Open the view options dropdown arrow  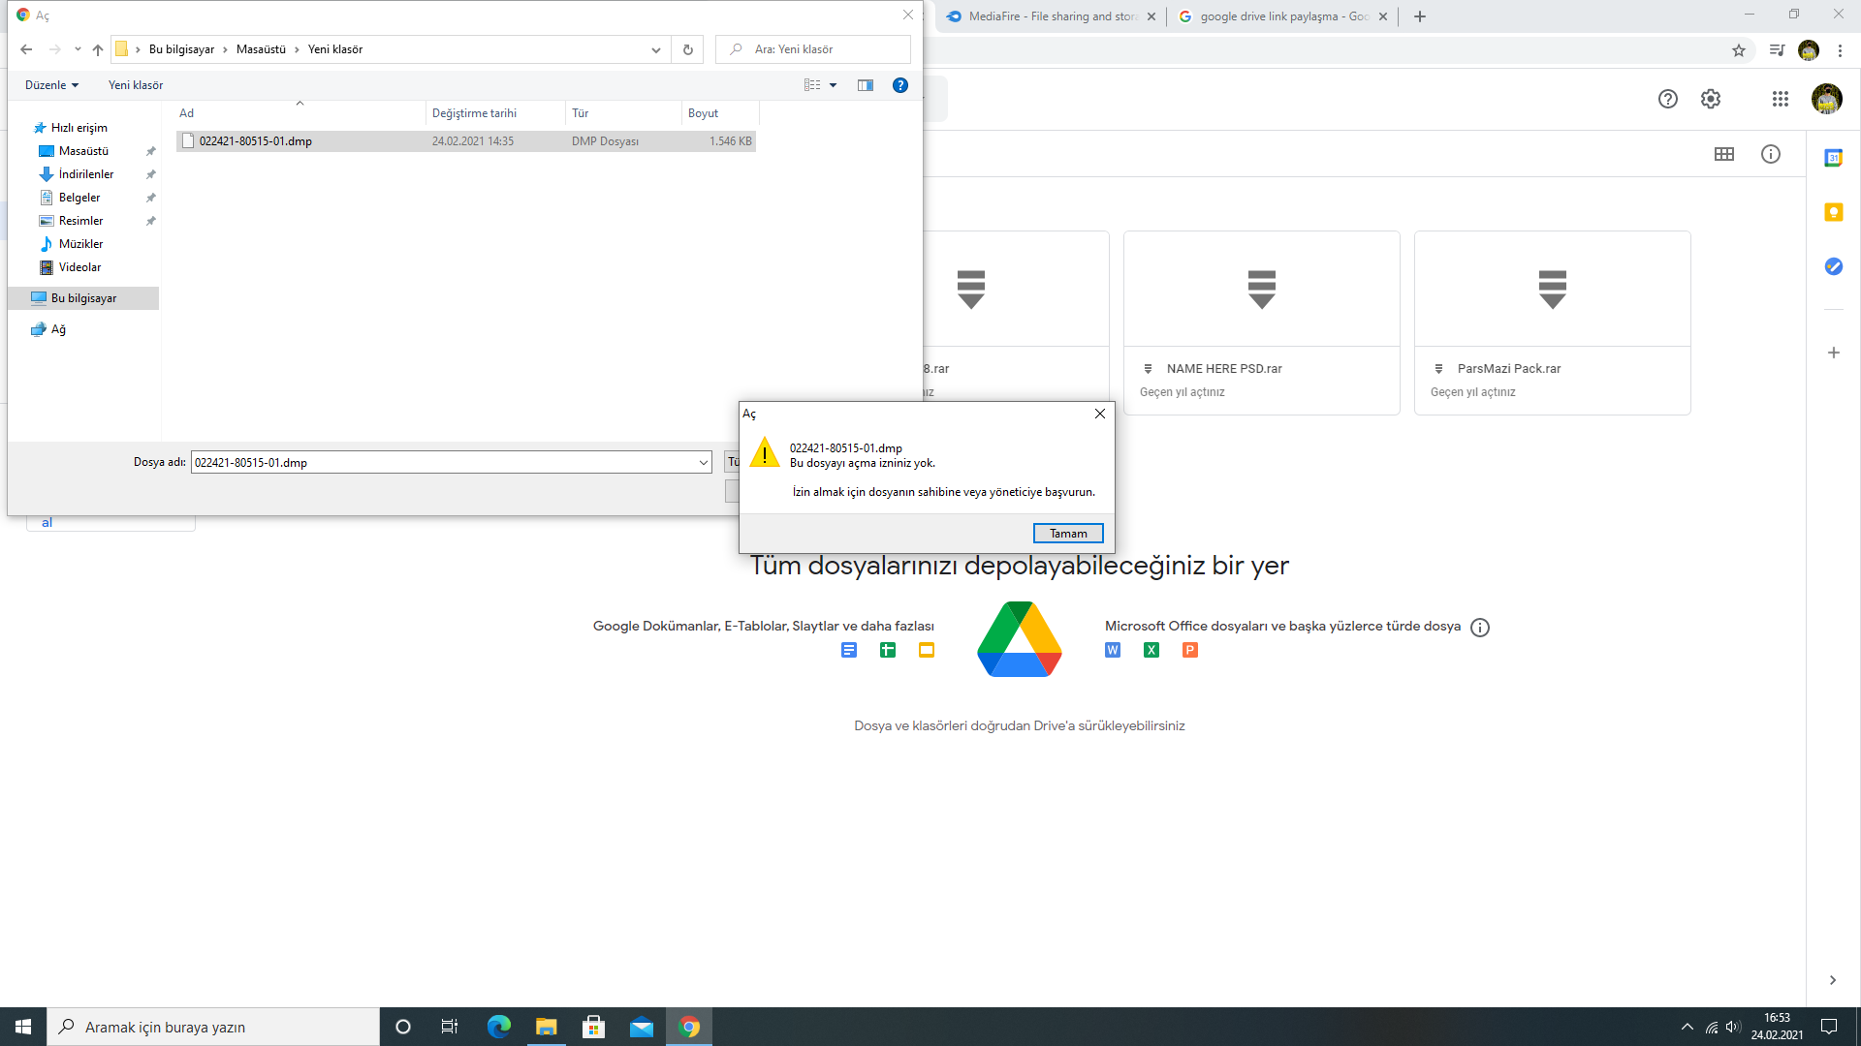[x=833, y=85]
